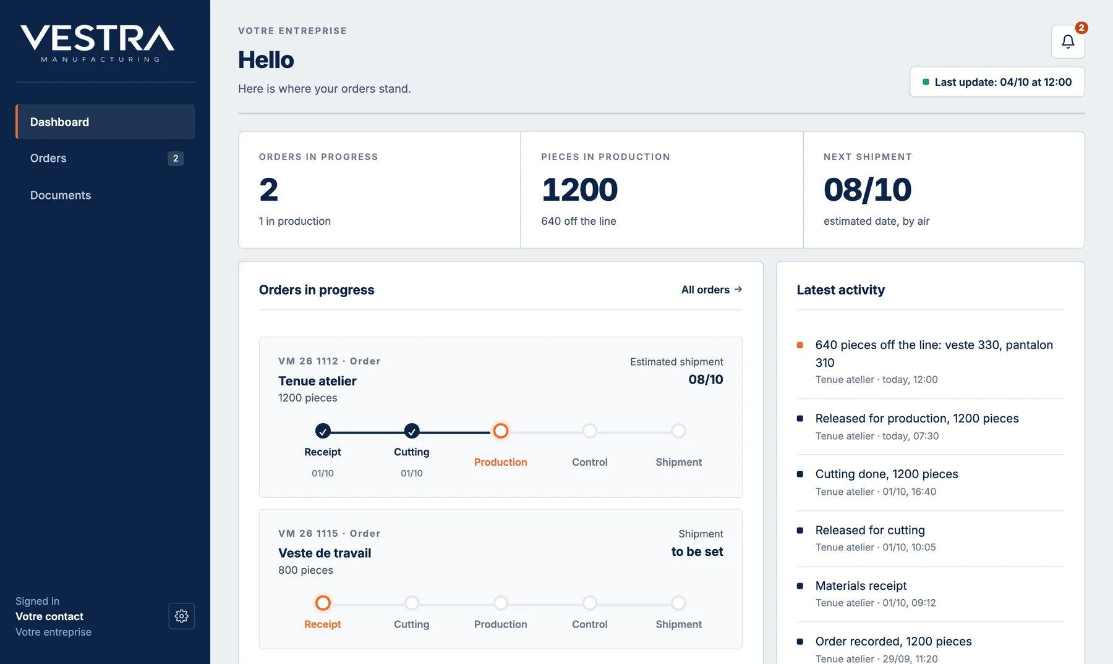Screen dimensions: 1113x664
Task: Click the 'to be set' shipment value
Action: click(697, 552)
